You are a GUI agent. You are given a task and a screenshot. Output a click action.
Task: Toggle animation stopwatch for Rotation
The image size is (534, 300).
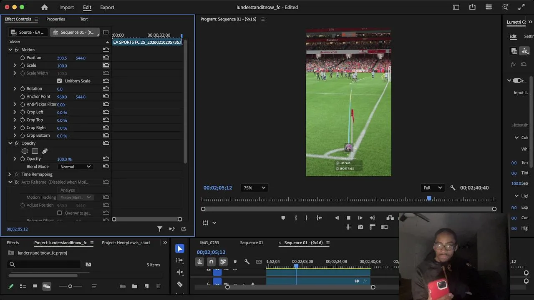tap(23, 89)
